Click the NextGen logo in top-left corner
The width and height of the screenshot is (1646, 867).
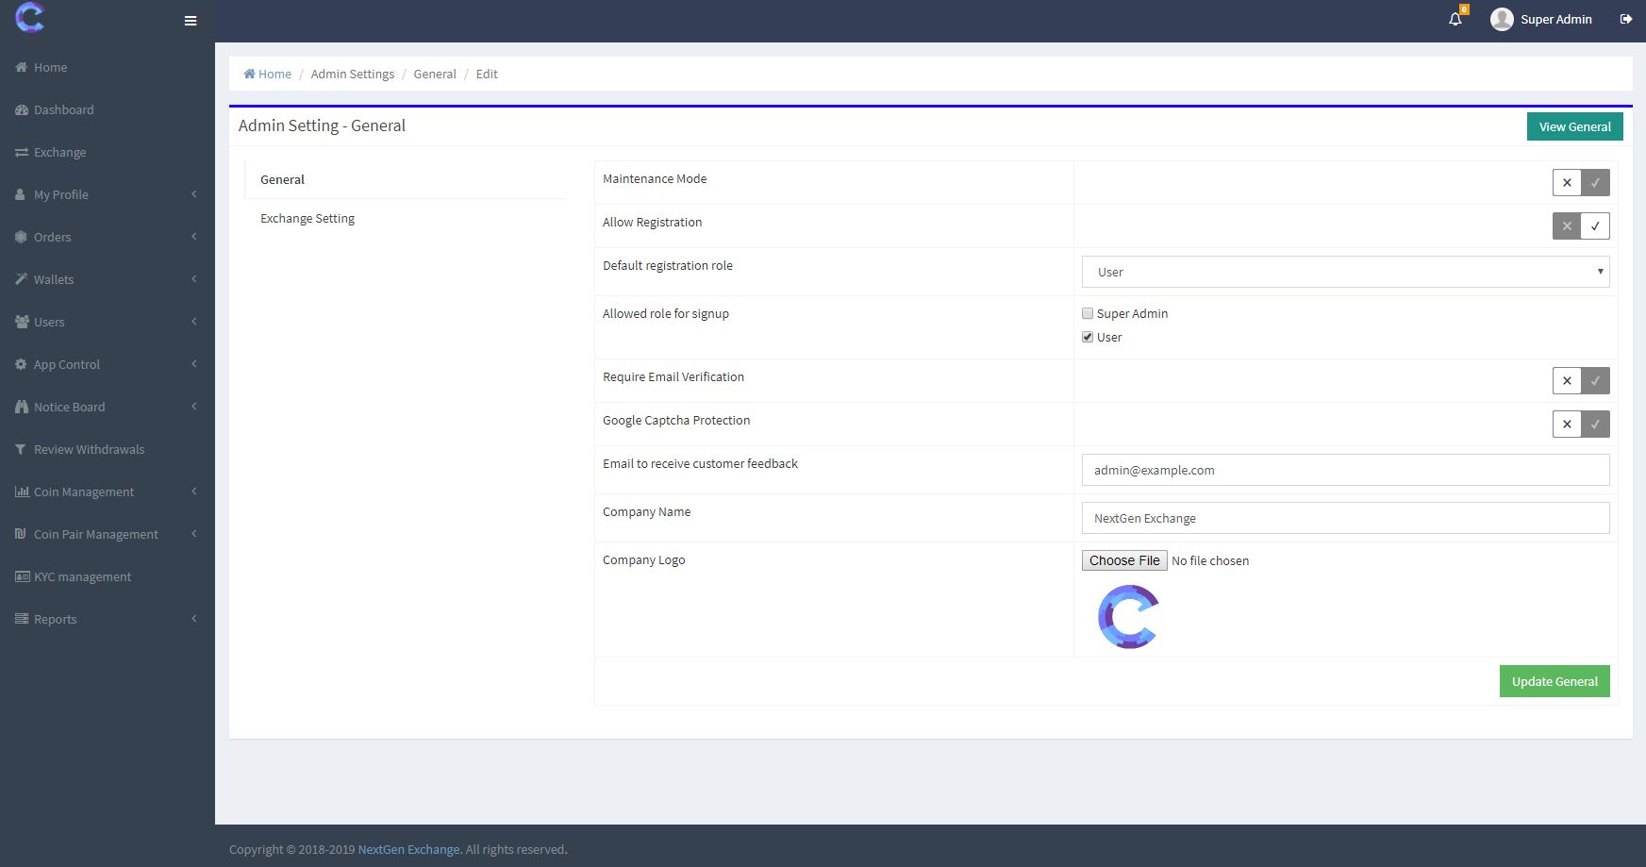(30, 17)
